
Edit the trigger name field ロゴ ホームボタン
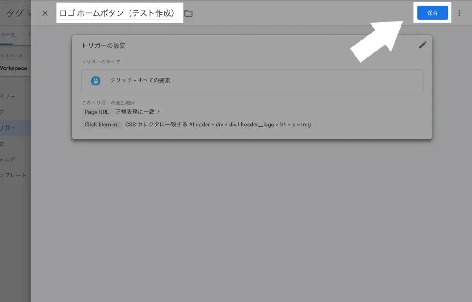[119, 13]
